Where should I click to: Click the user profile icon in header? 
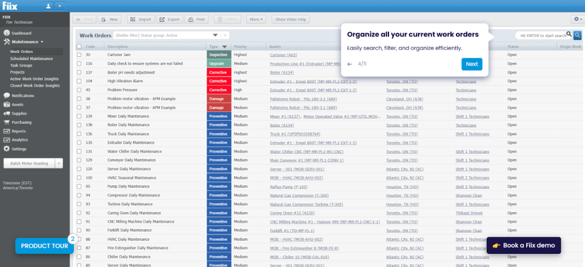click(49, 6)
